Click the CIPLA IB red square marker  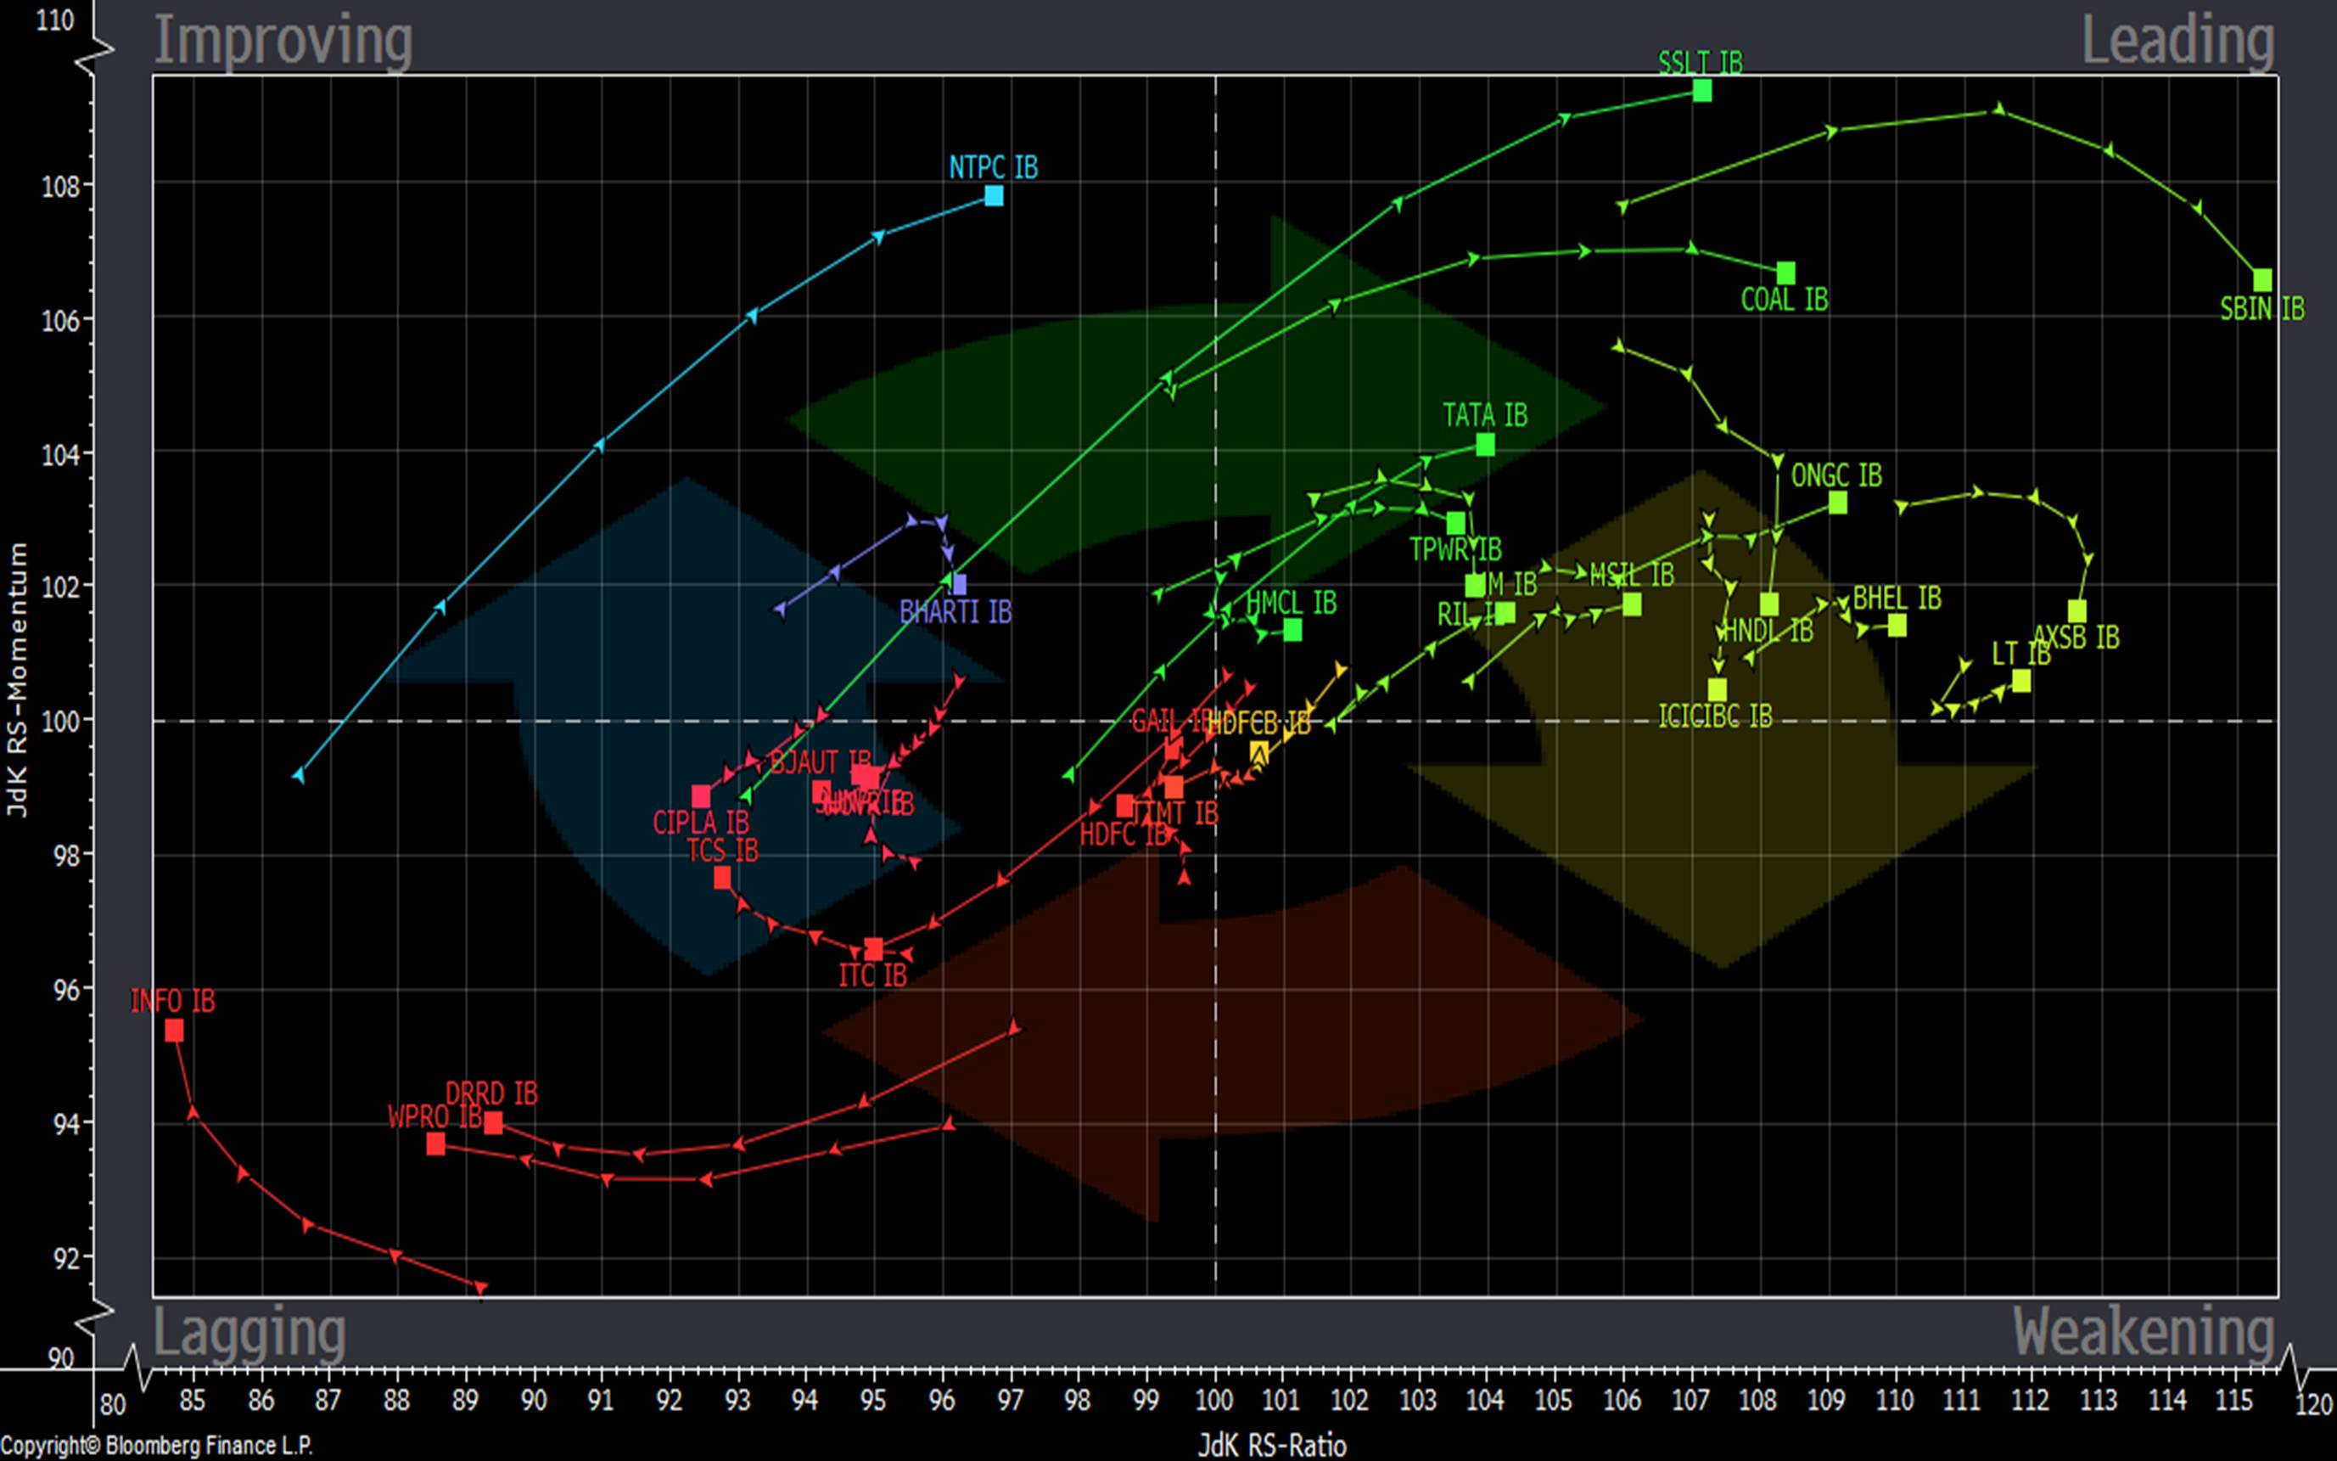point(701,797)
